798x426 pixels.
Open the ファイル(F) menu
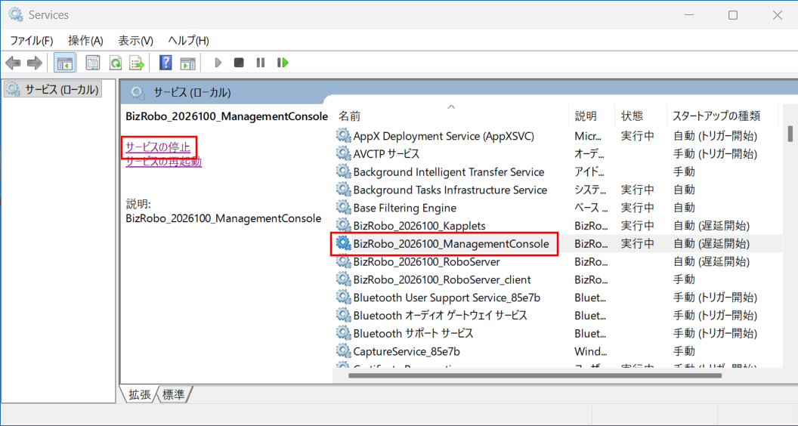(32, 41)
